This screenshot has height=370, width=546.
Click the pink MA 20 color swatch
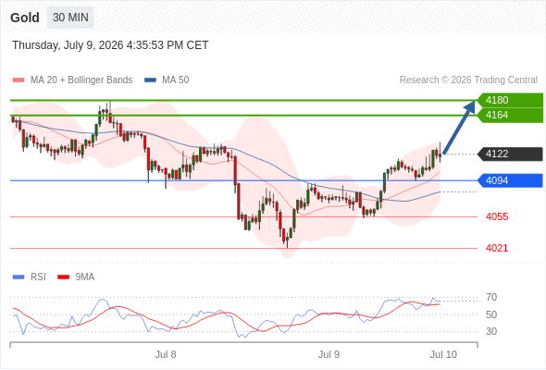(19, 80)
